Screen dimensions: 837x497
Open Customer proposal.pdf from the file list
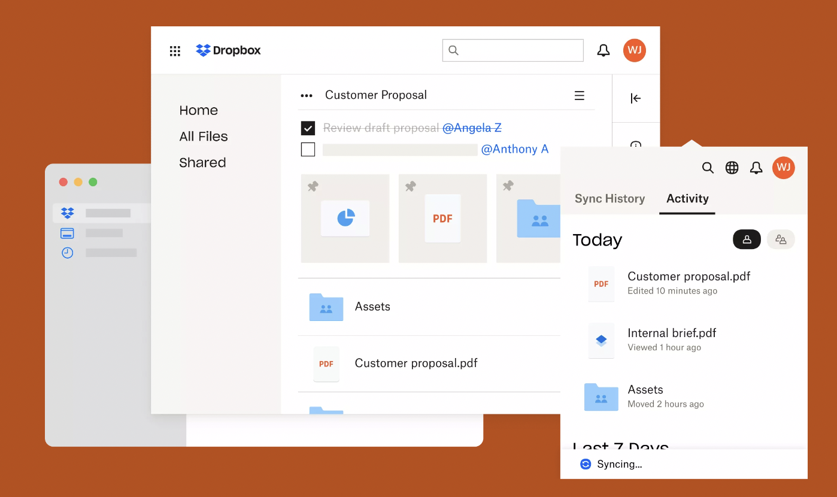point(416,363)
